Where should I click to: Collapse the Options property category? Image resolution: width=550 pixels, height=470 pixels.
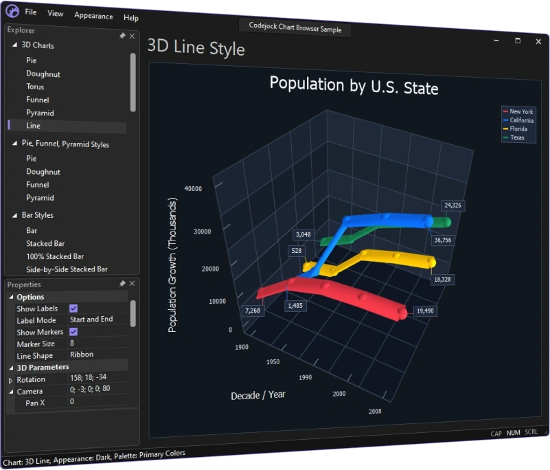pos(11,297)
